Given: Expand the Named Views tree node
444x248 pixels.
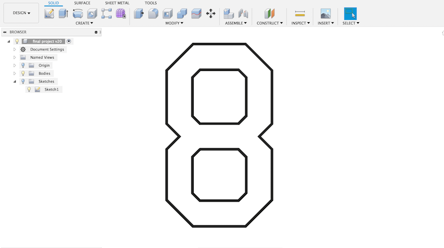Looking at the screenshot, I should pos(14,57).
